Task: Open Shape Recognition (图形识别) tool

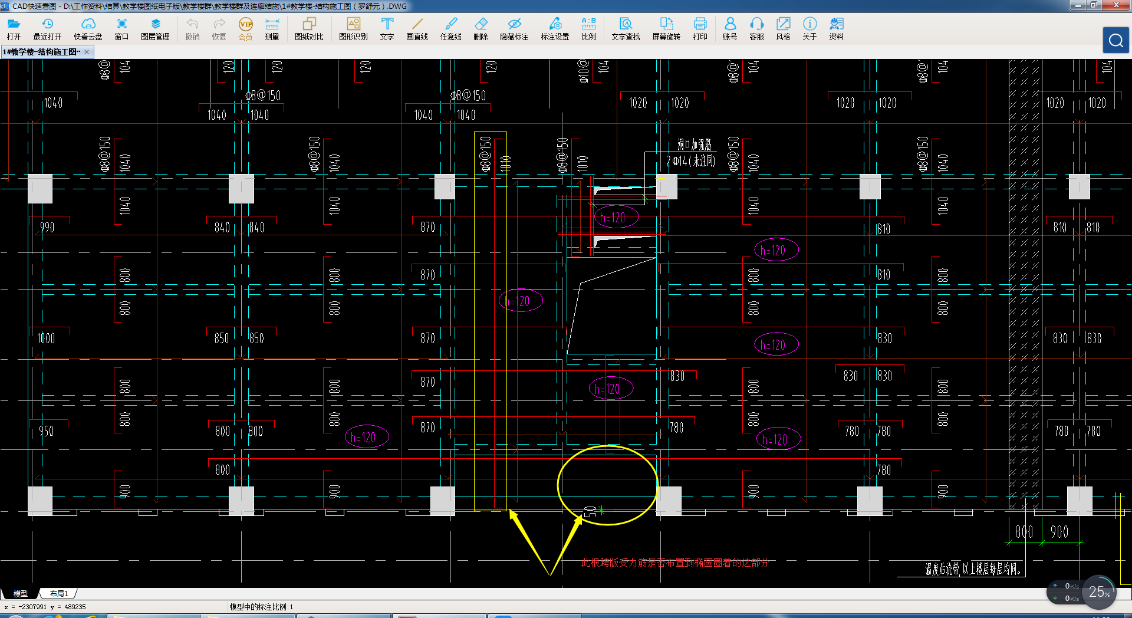Action: [353, 29]
